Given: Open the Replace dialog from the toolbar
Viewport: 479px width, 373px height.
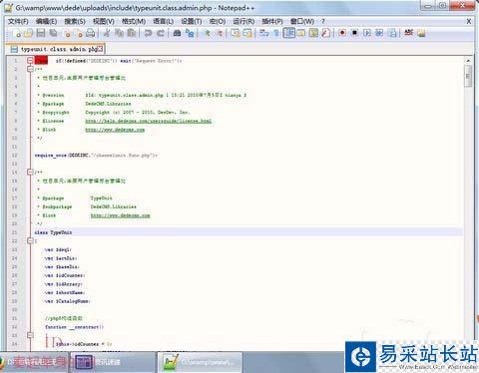Looking at the screenshot, I should coord(190,33).
